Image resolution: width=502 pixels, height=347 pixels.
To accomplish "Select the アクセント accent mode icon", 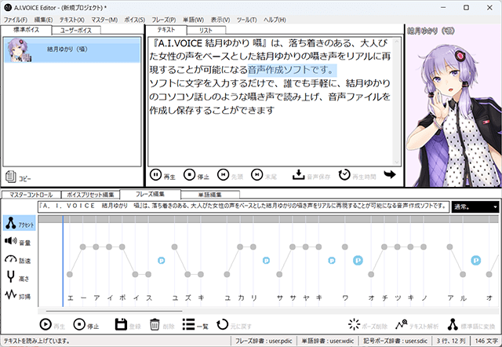I will click(11, 223).
